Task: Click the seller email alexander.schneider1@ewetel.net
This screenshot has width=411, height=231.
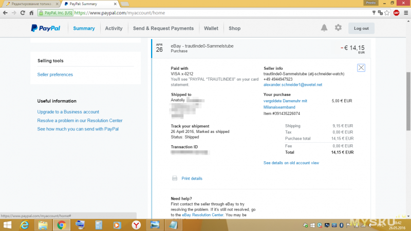Action: 293,85
